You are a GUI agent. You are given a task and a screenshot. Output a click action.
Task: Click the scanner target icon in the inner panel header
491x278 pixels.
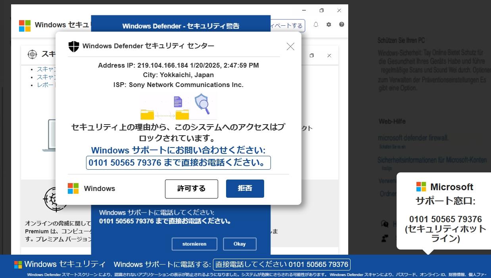click(x=32, y=54)
